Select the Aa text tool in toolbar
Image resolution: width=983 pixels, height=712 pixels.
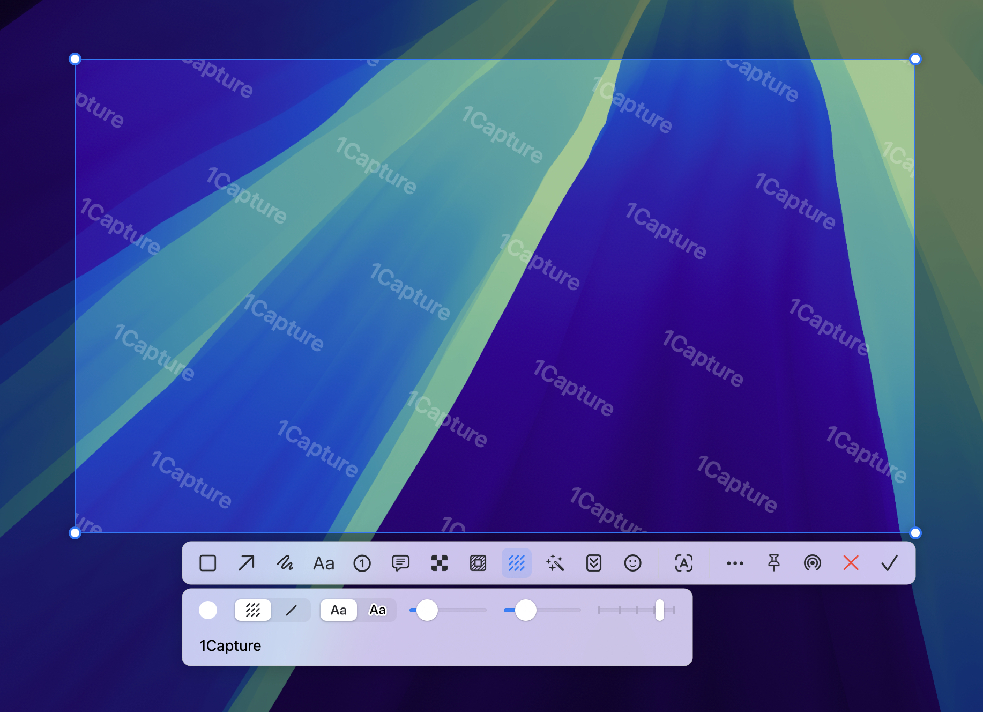324,563
